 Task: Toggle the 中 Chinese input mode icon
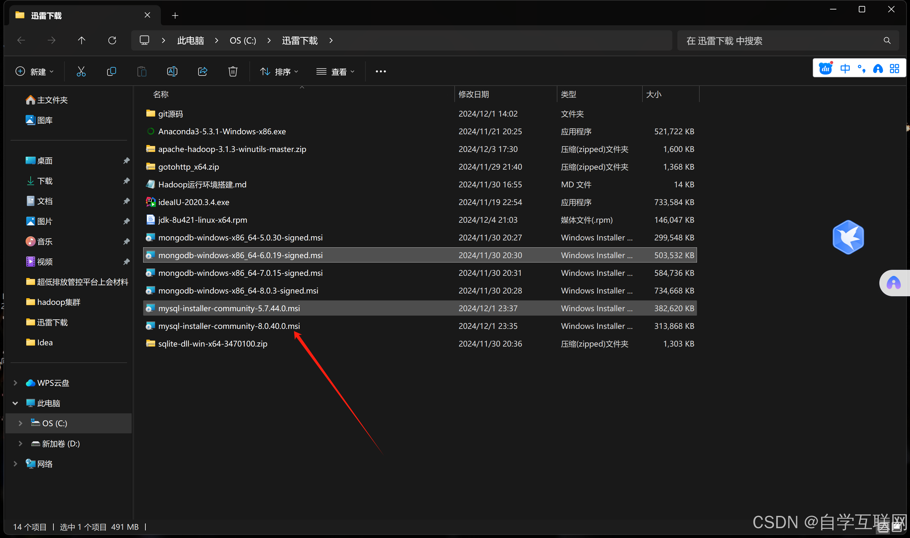tap(845, 68)
